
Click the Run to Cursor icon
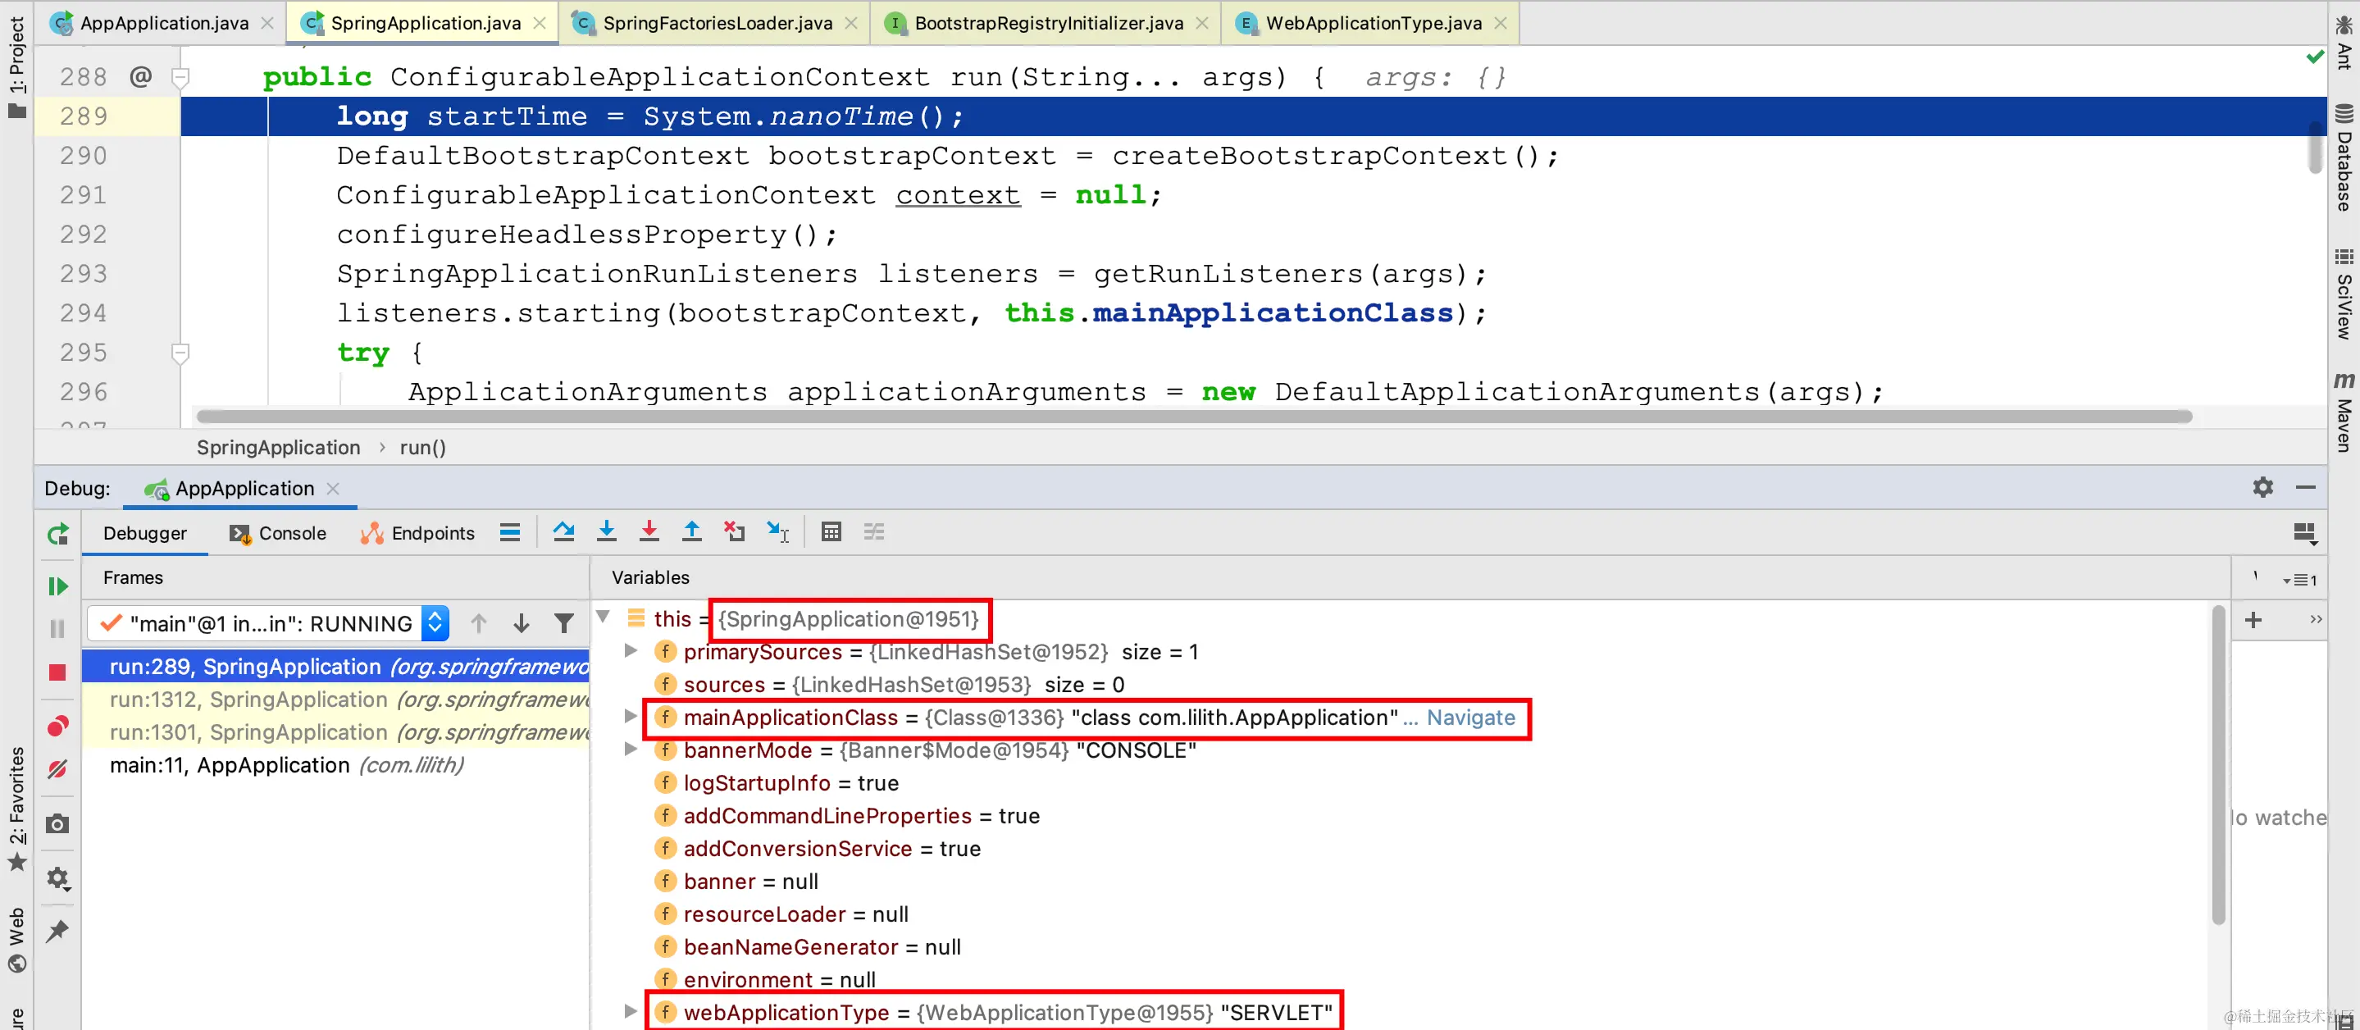click(778, 531)
